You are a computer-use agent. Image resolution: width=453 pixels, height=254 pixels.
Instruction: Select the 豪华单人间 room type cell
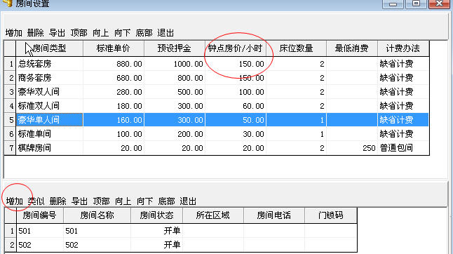click(49, 120)
